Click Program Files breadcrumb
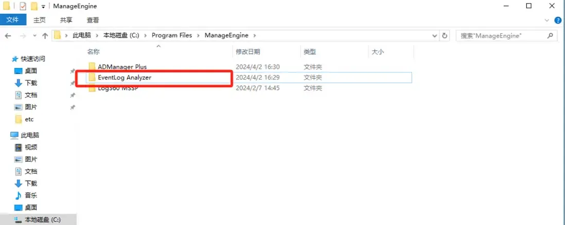Viewport: 565px width, 225px height. (x=172, y=35)
